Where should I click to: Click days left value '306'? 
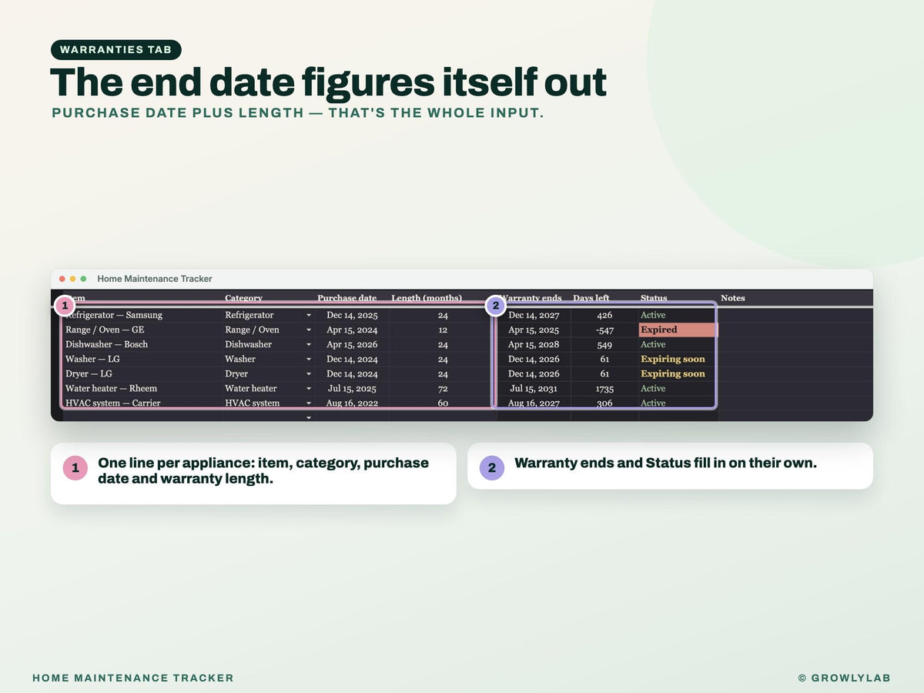(604, 403)
